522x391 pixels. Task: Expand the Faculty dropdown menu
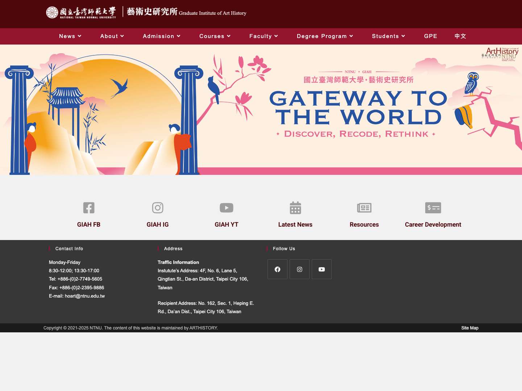point(264,36)
